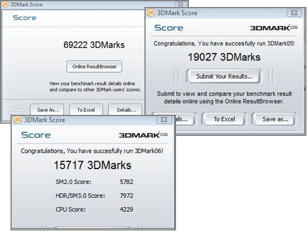
Task: Click the 3DMARK06 logo
Action: point(143,135)
